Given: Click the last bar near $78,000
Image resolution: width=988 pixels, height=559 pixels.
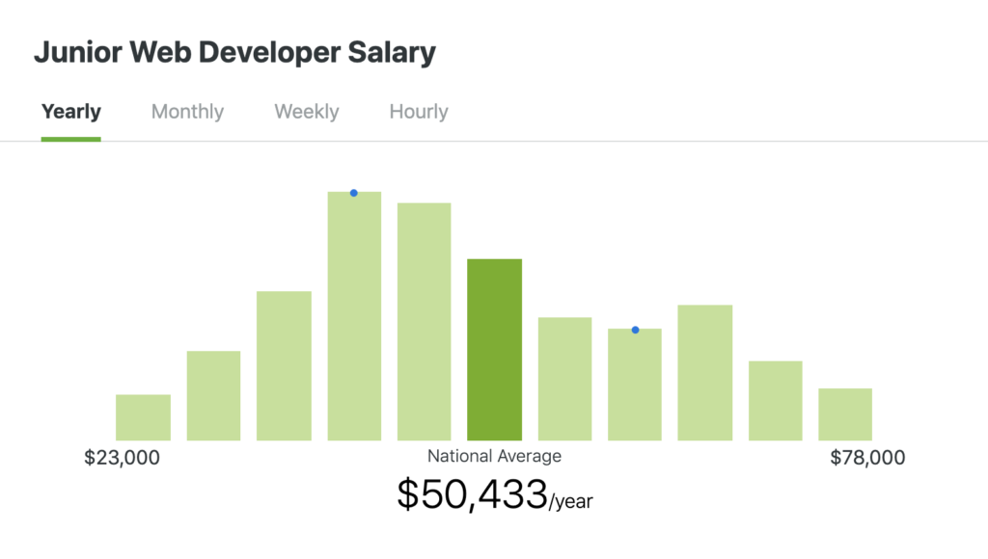Looking at the screenshot, I should (x=845, y=414).
